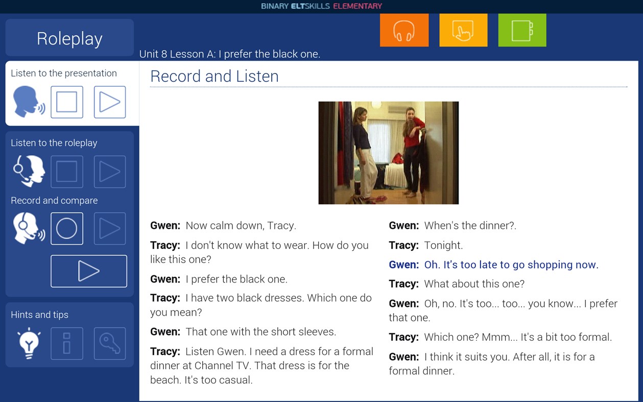Click the headset icon beside Listen to the roleplay
The width and height of the screenshot is (643, 402).
click(x=28, y=172)
